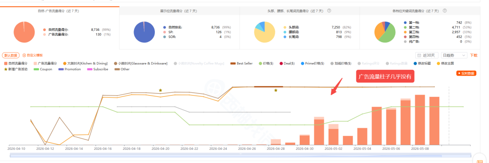Image resolution: width=489 pixels, height=163 pixels.
Task: Enable Ratings评分 legend item
Action: (369, 63)
